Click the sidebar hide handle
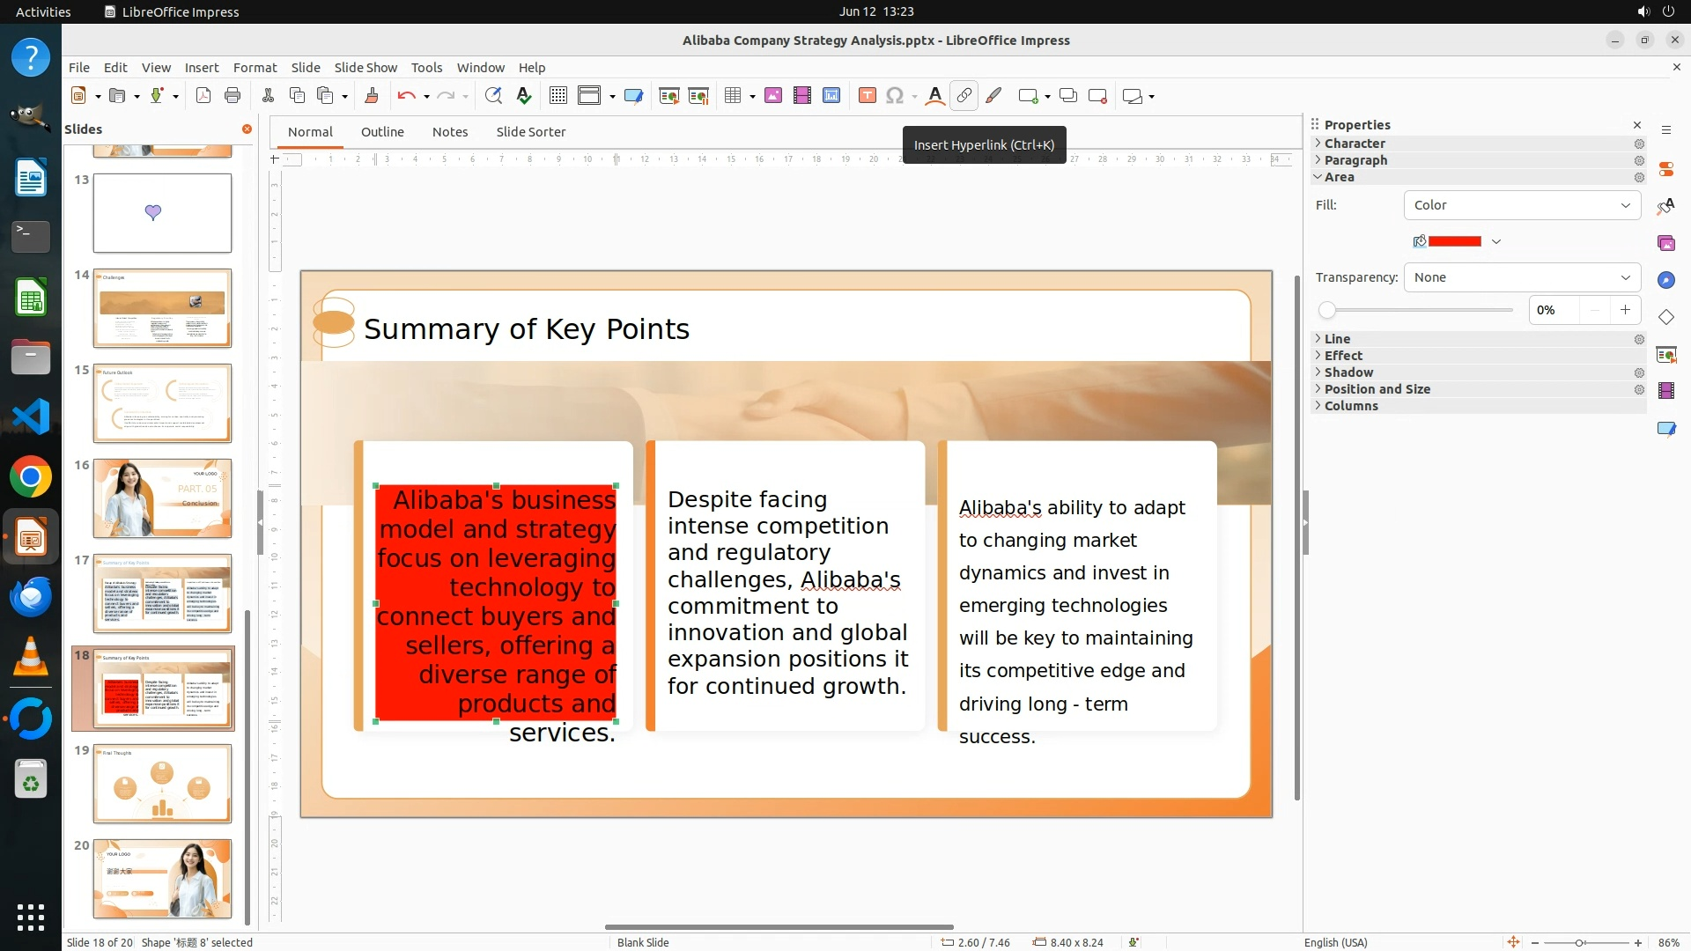Viewport: 1691px width, 951px height. [x=1305, y=522]
